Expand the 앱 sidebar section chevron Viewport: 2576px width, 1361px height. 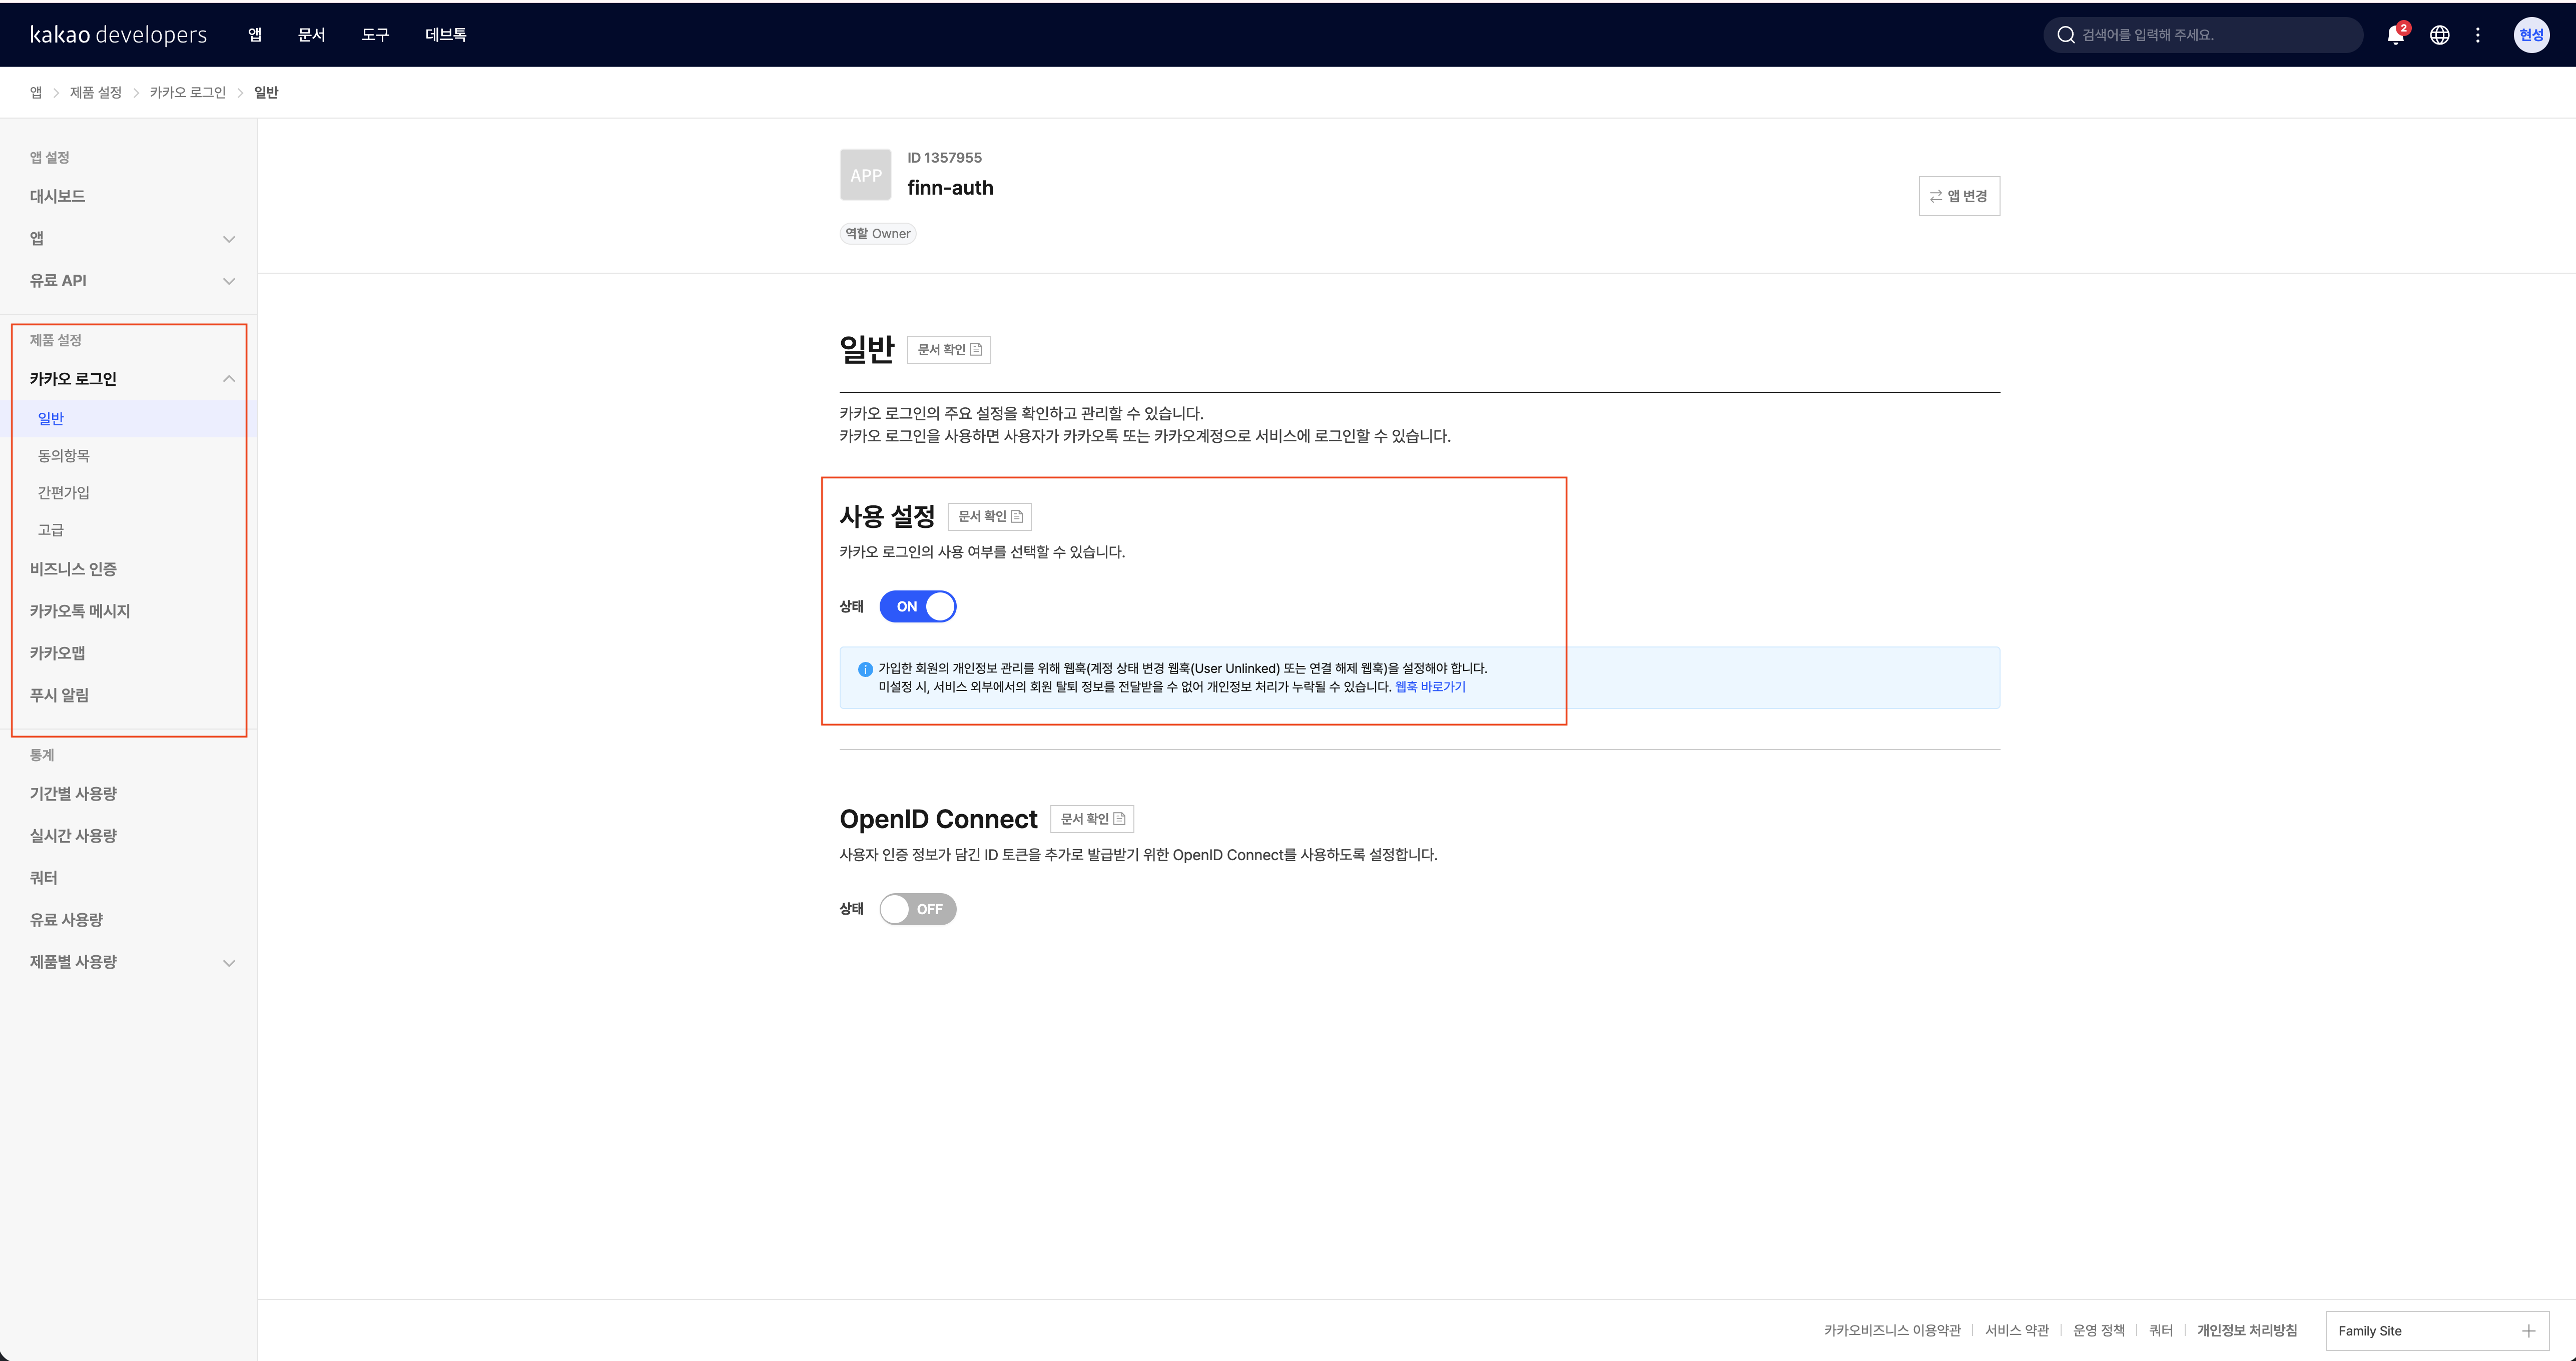(x=229, y=239)
